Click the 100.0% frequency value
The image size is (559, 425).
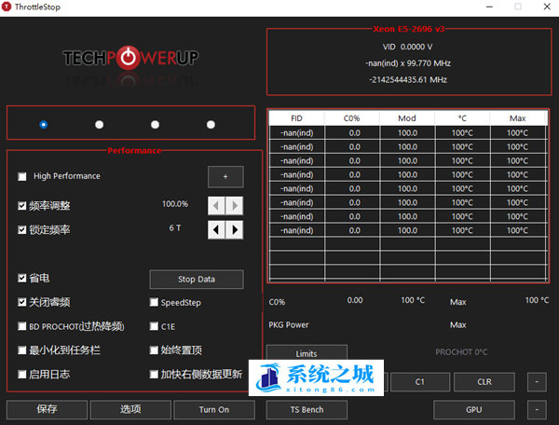click(175, 204)
